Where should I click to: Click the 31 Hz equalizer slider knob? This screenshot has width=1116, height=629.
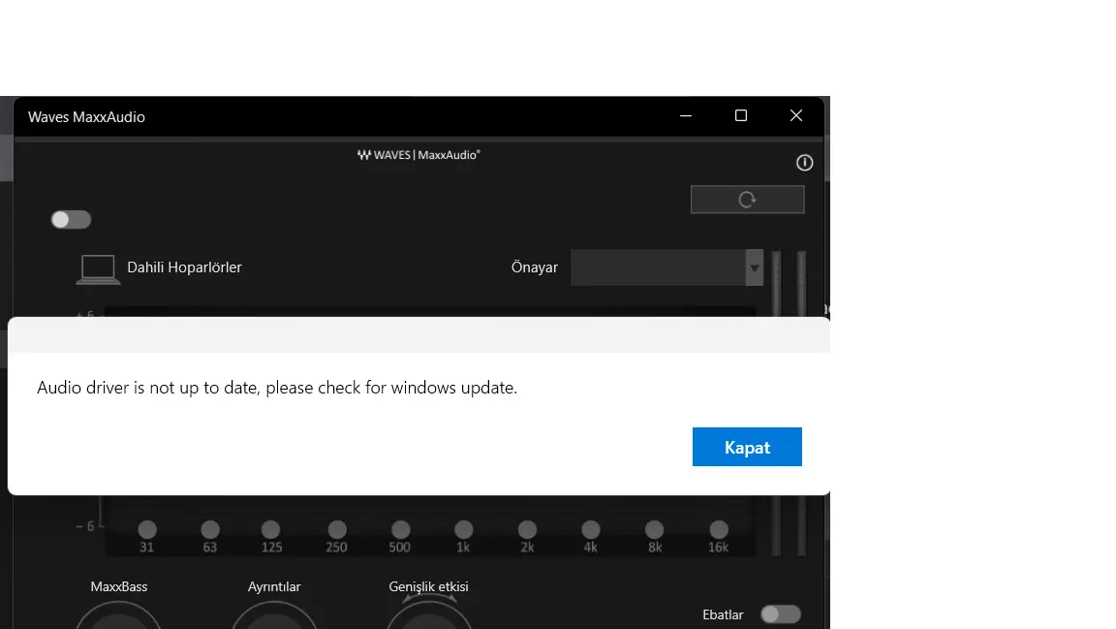[x=147, y=529]
